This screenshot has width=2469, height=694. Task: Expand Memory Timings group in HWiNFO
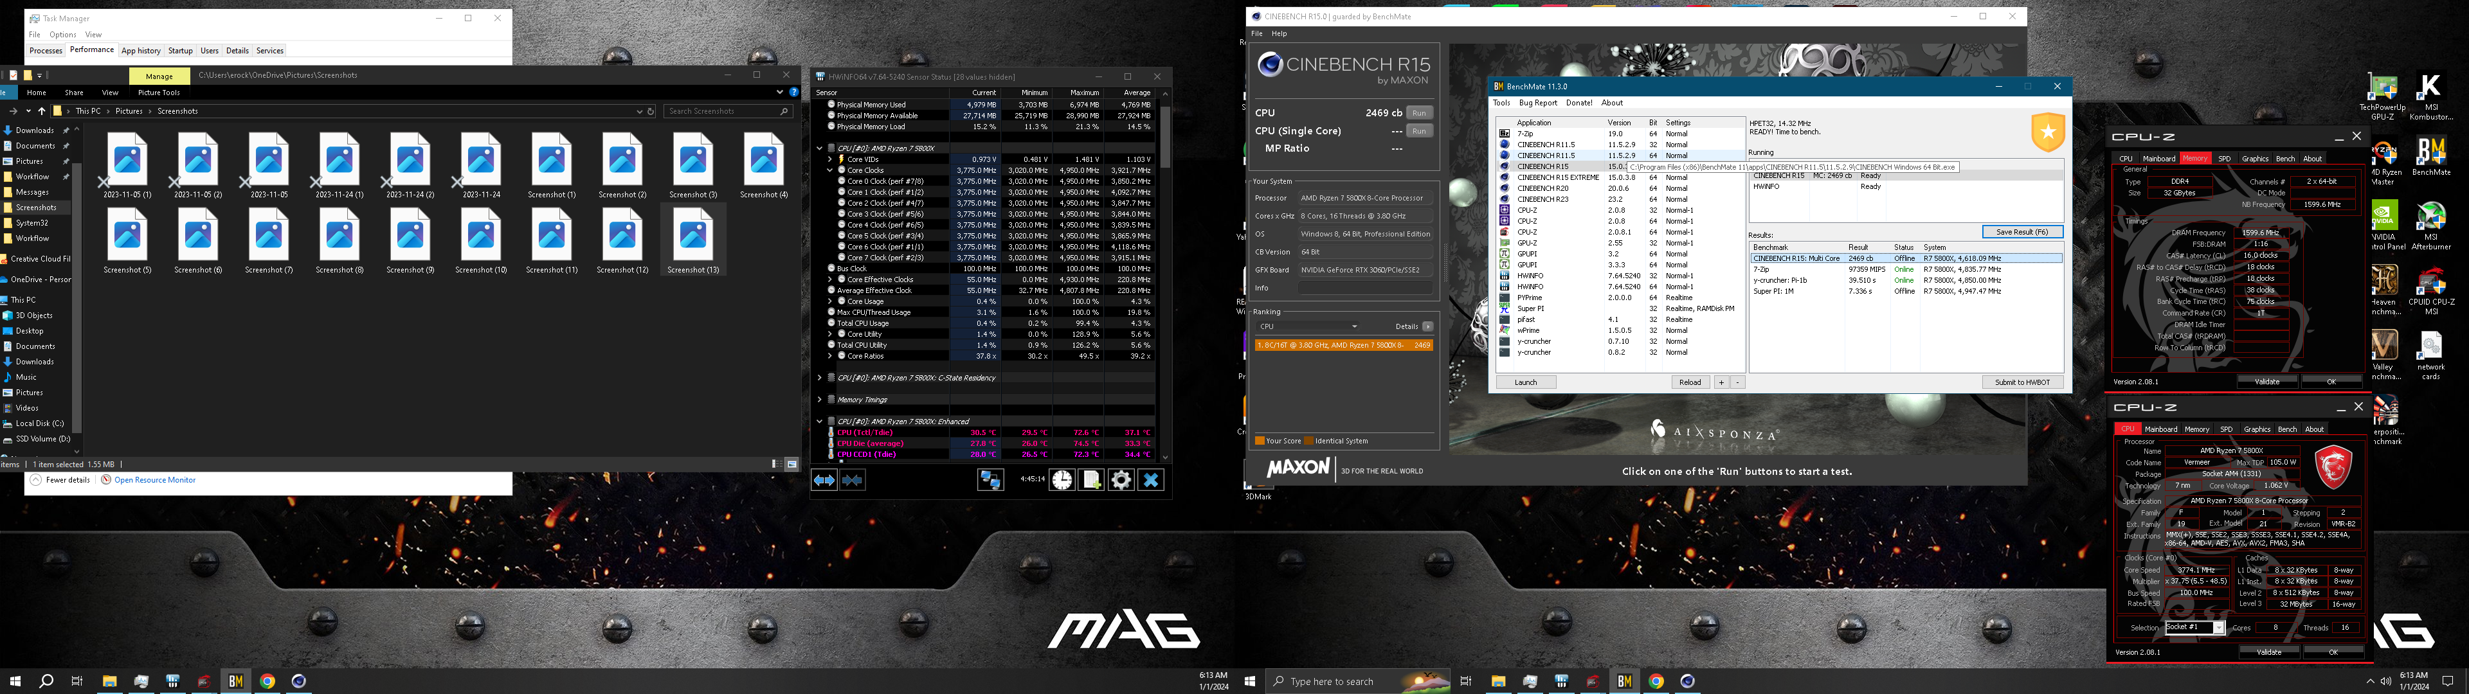(820, 400)
